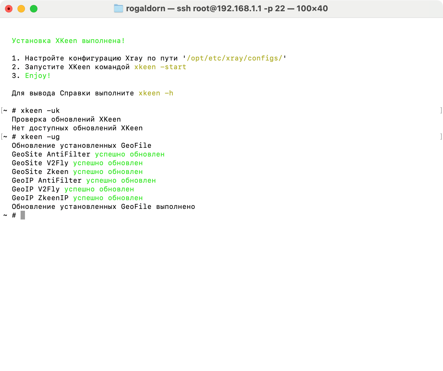The image size is (443, 371).
Task: Click the '/opt/etc/xray/configs/' path text
Action: (x=234, y=58)
